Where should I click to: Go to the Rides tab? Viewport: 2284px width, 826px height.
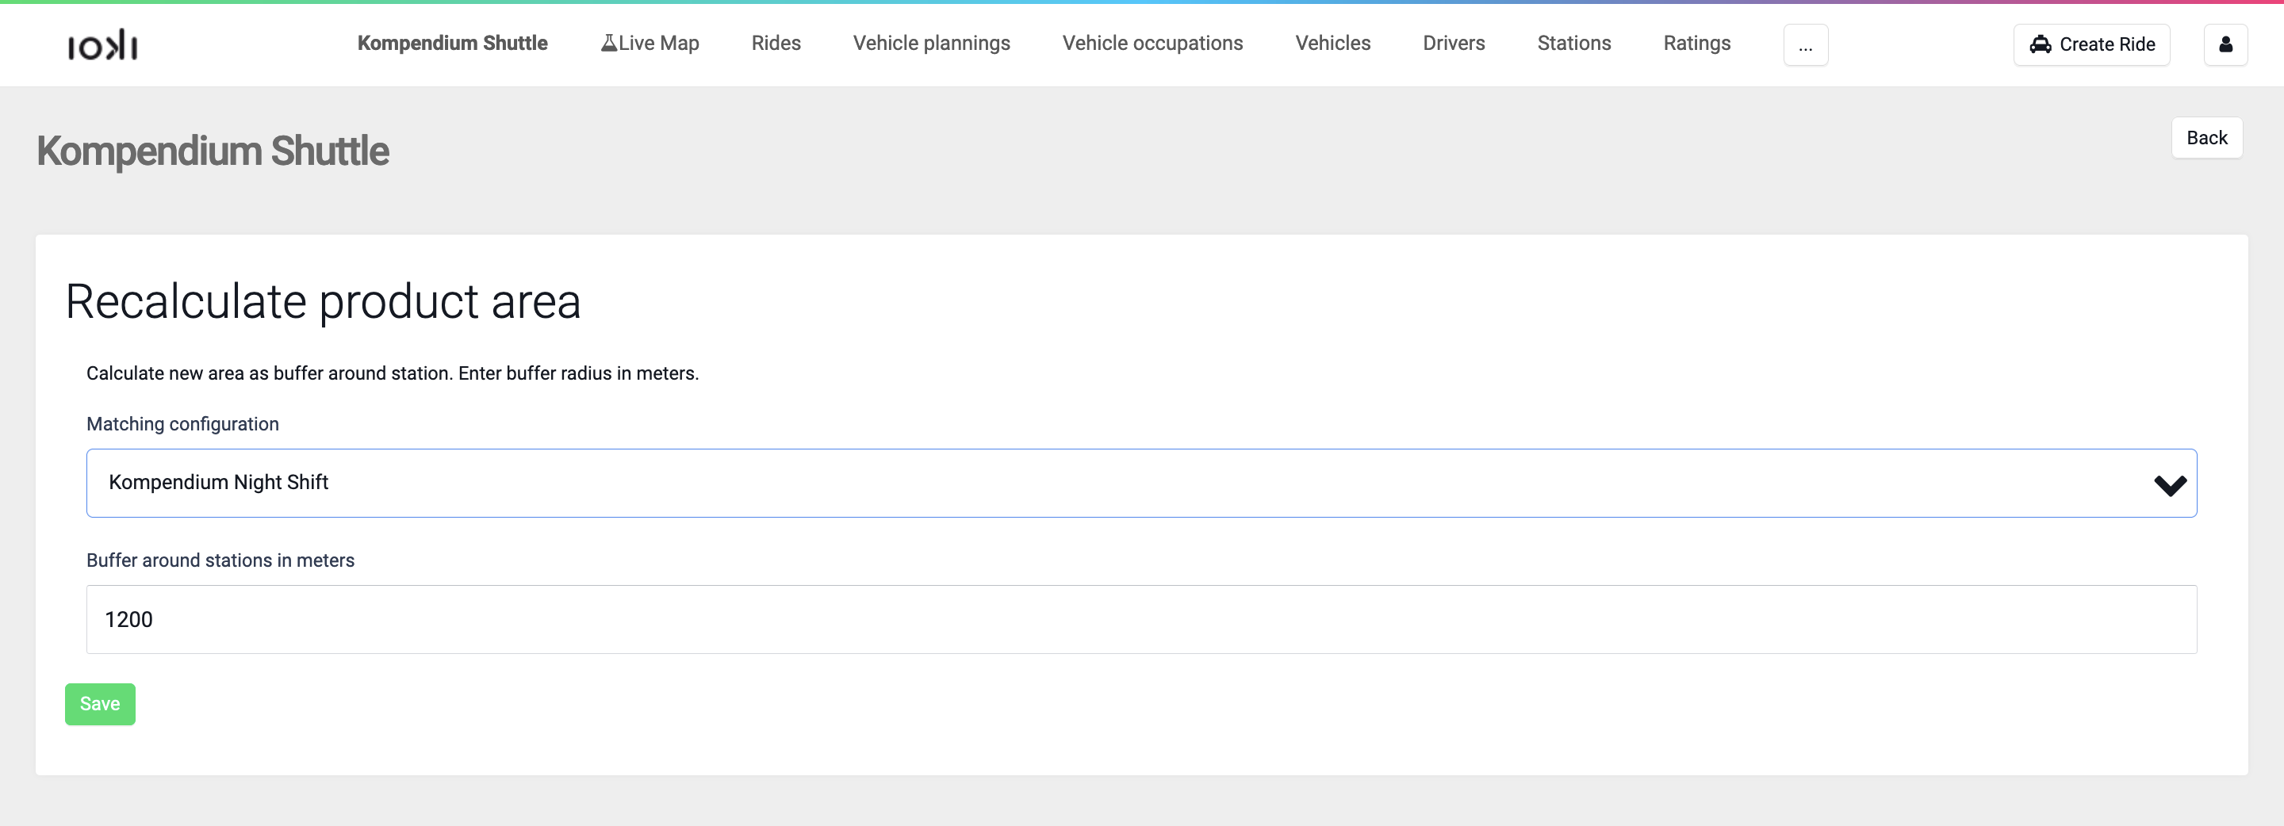[776, 43]
